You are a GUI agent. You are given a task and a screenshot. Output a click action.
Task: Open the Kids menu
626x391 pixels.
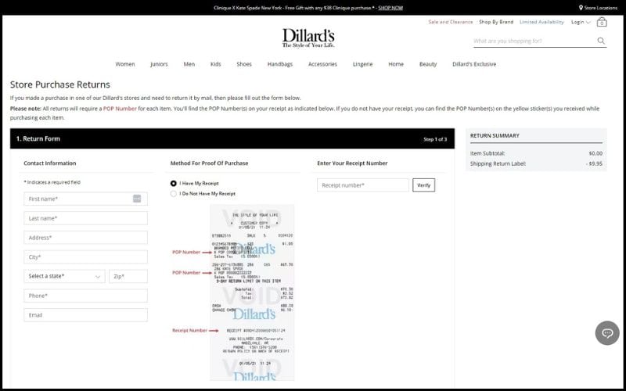click(x=216, y=64)
